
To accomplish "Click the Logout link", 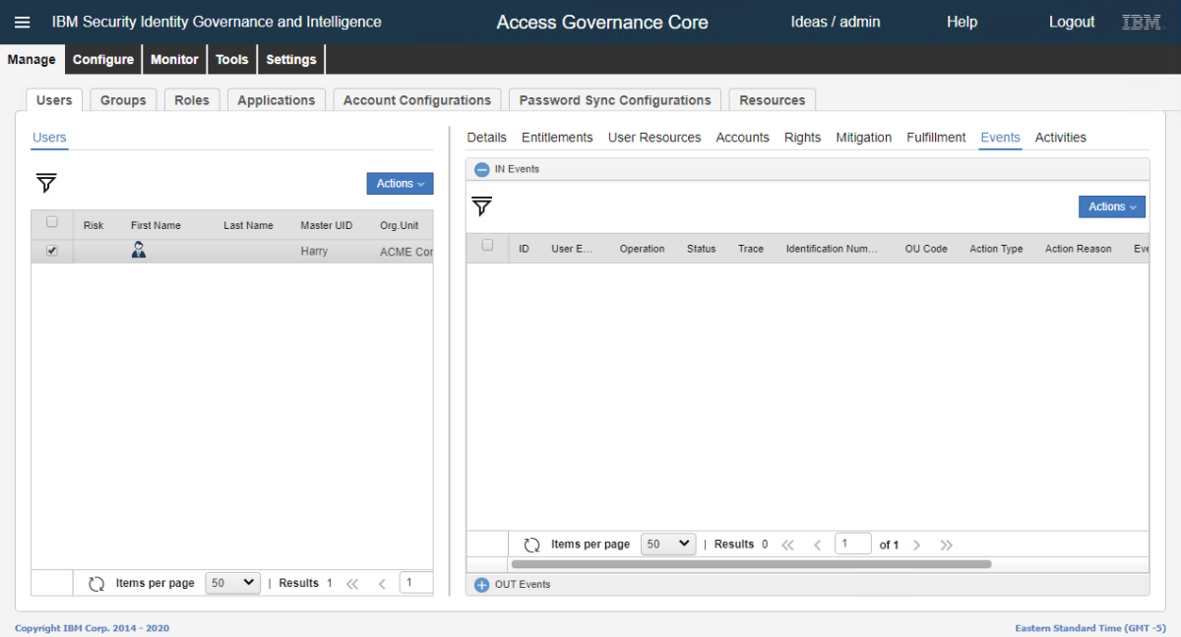I will pyautogui.click(x=1071, y=22).
